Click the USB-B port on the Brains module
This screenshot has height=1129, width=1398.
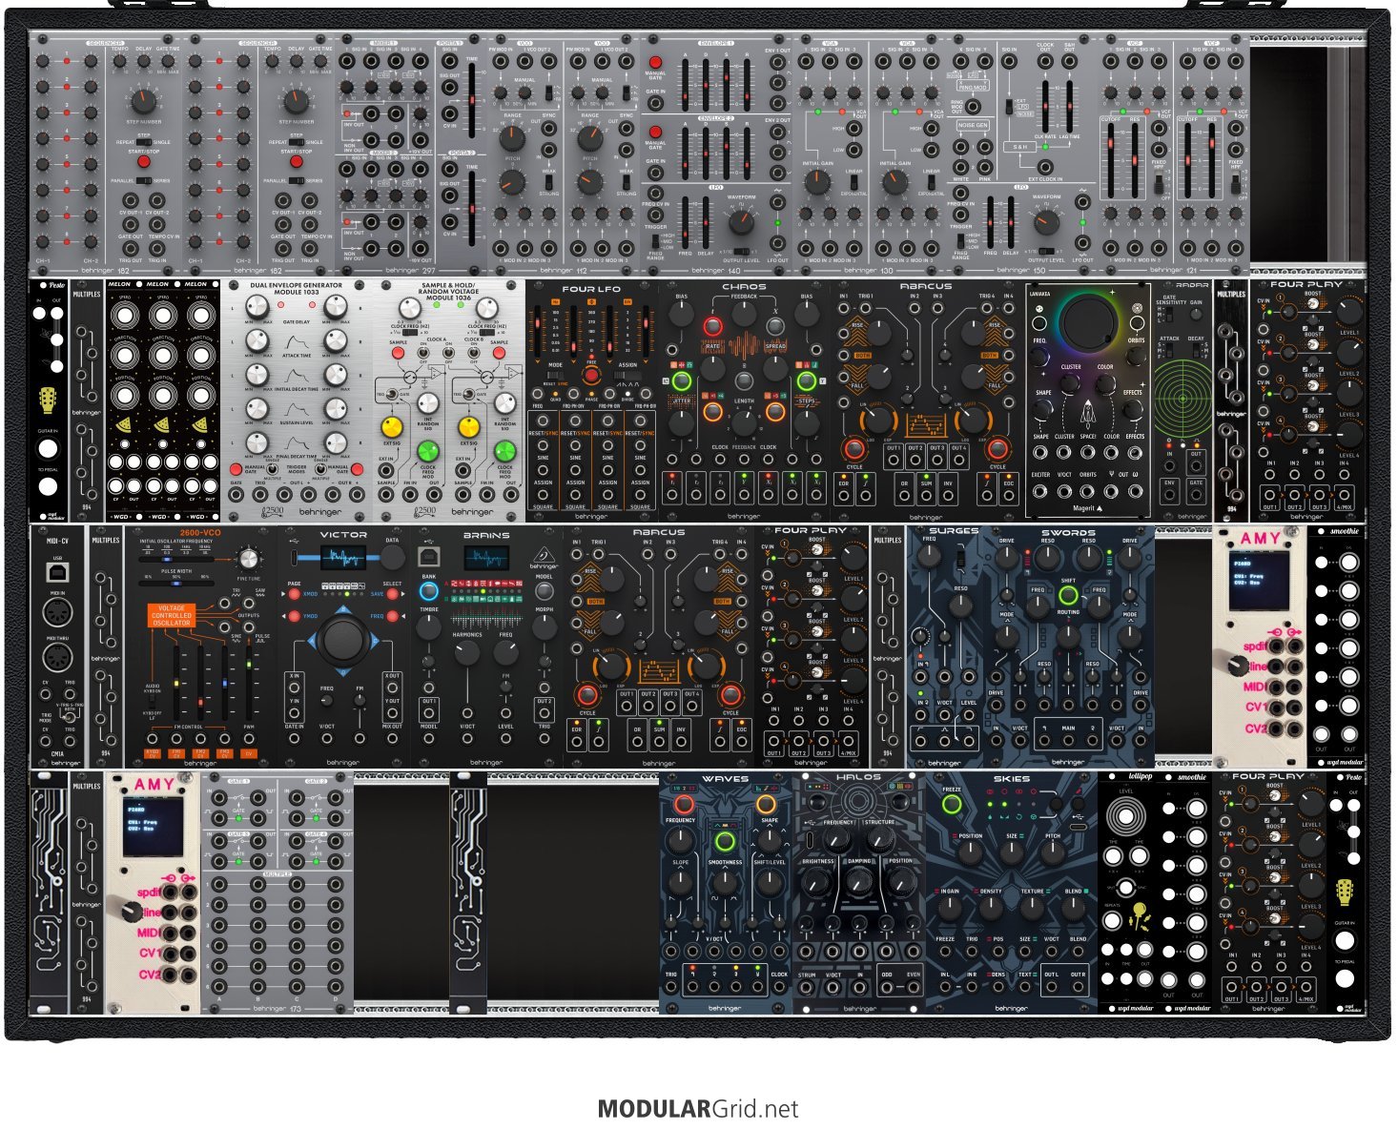429,557
